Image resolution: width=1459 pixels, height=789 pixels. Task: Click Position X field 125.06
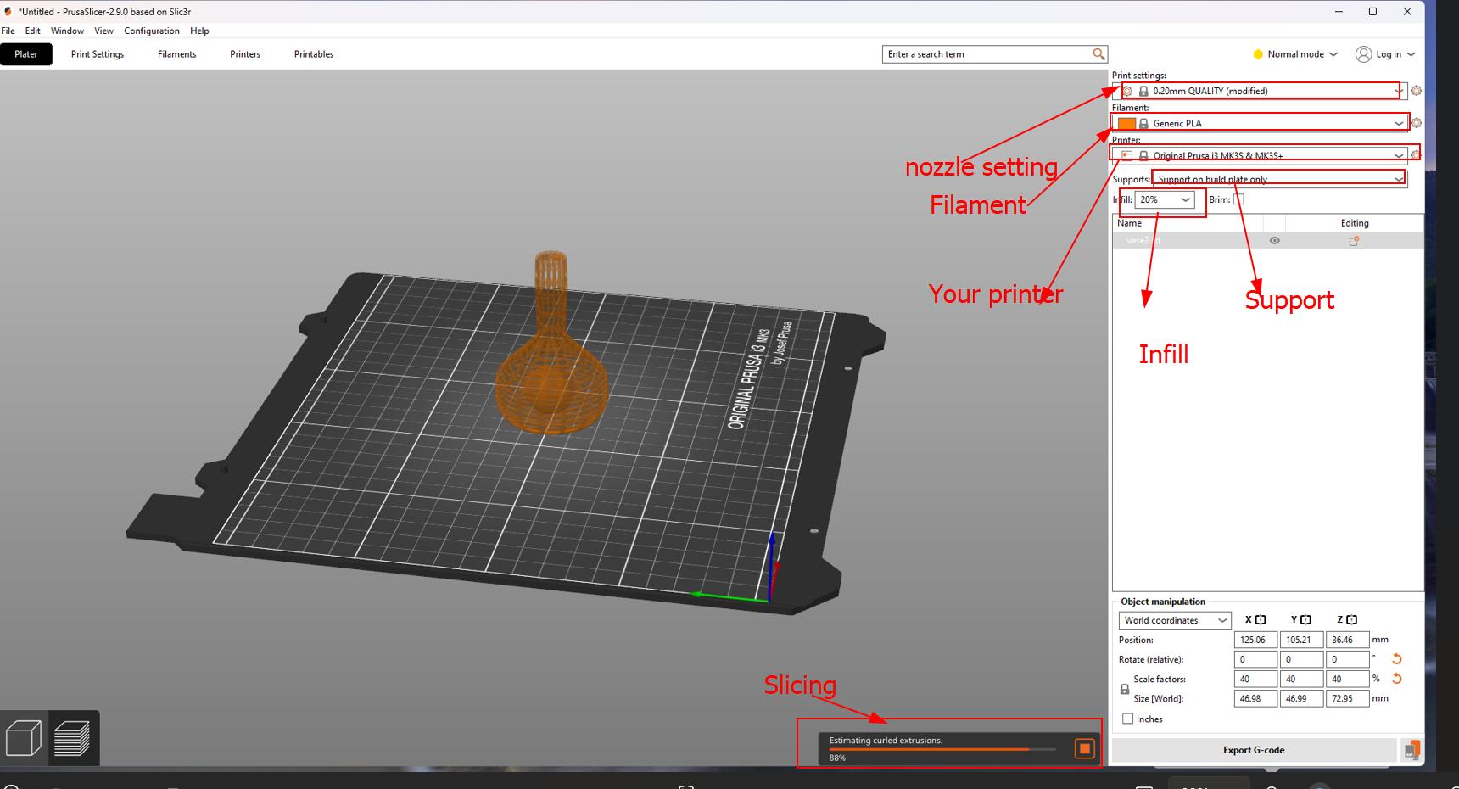(1255, 640)
